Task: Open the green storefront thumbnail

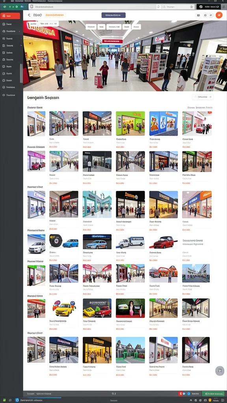Action: 130,123
